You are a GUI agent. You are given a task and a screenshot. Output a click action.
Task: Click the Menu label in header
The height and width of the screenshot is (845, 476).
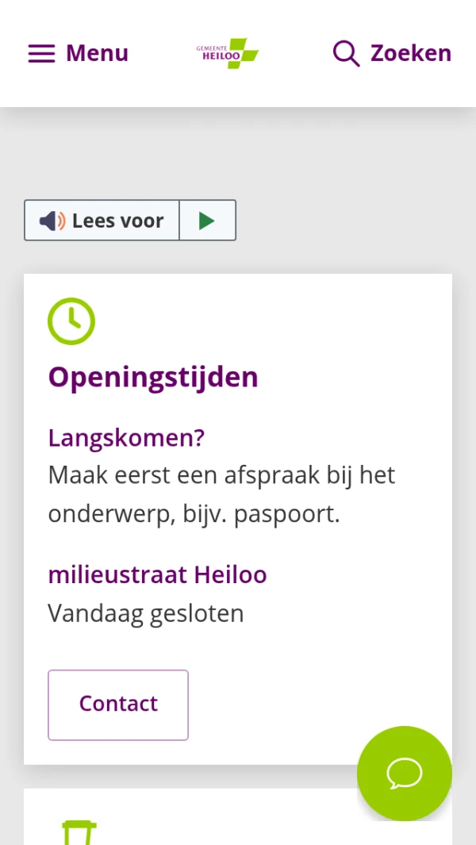tap(97, 53)
